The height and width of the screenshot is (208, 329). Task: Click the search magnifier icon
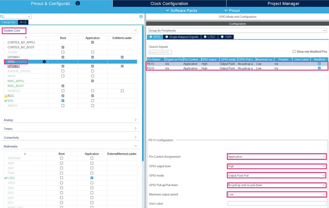click(2, 16)
